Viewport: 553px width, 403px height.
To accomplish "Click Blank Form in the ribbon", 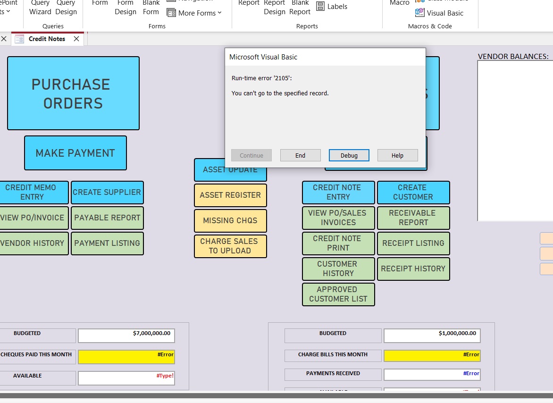I will (151, 8).
